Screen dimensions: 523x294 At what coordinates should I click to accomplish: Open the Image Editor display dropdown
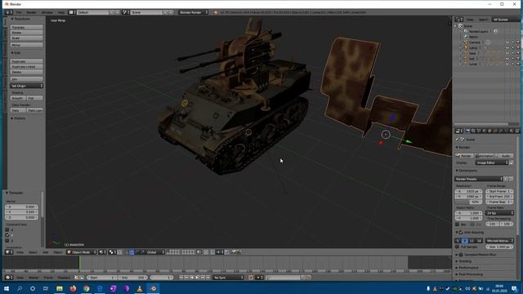pos(492,163)
